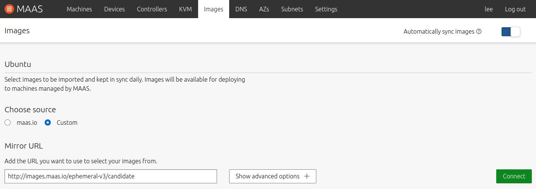
Task: Open the lee user profile link
Action: [489, 9]
